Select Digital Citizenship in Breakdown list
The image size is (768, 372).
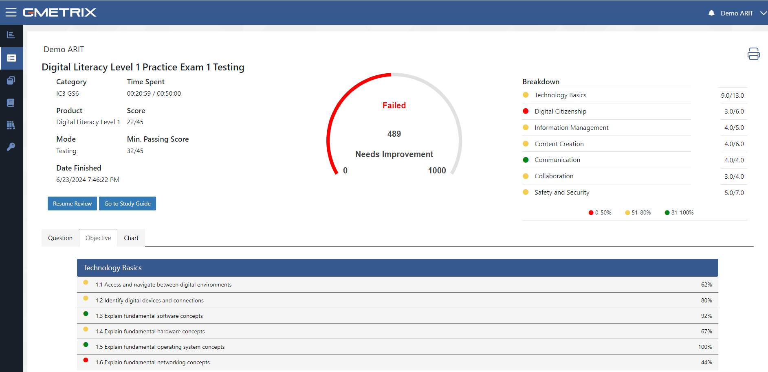click(560, 112)
